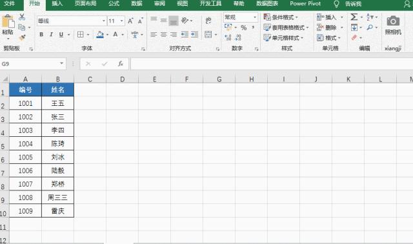Switch to the Formulas (公式) tab
The width and height of the screenshot is (413, 244).
click(114, 4)
